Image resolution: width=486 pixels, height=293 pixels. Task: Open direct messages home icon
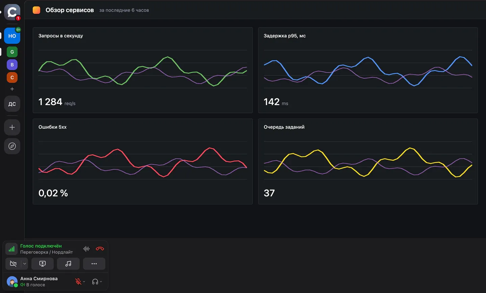click(12, 12)
